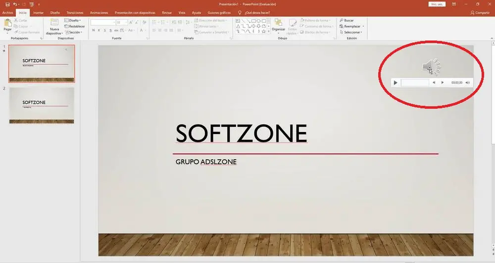Open the Revisar tab
The image size is (495, 263).
coord(167,13)
